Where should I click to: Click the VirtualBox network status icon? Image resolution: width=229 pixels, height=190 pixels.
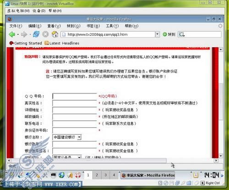(177, 183)
